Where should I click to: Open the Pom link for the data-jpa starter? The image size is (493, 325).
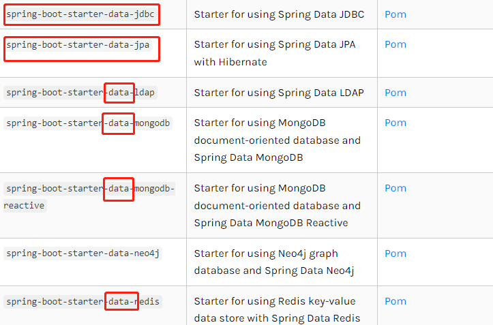pos(395,44)
